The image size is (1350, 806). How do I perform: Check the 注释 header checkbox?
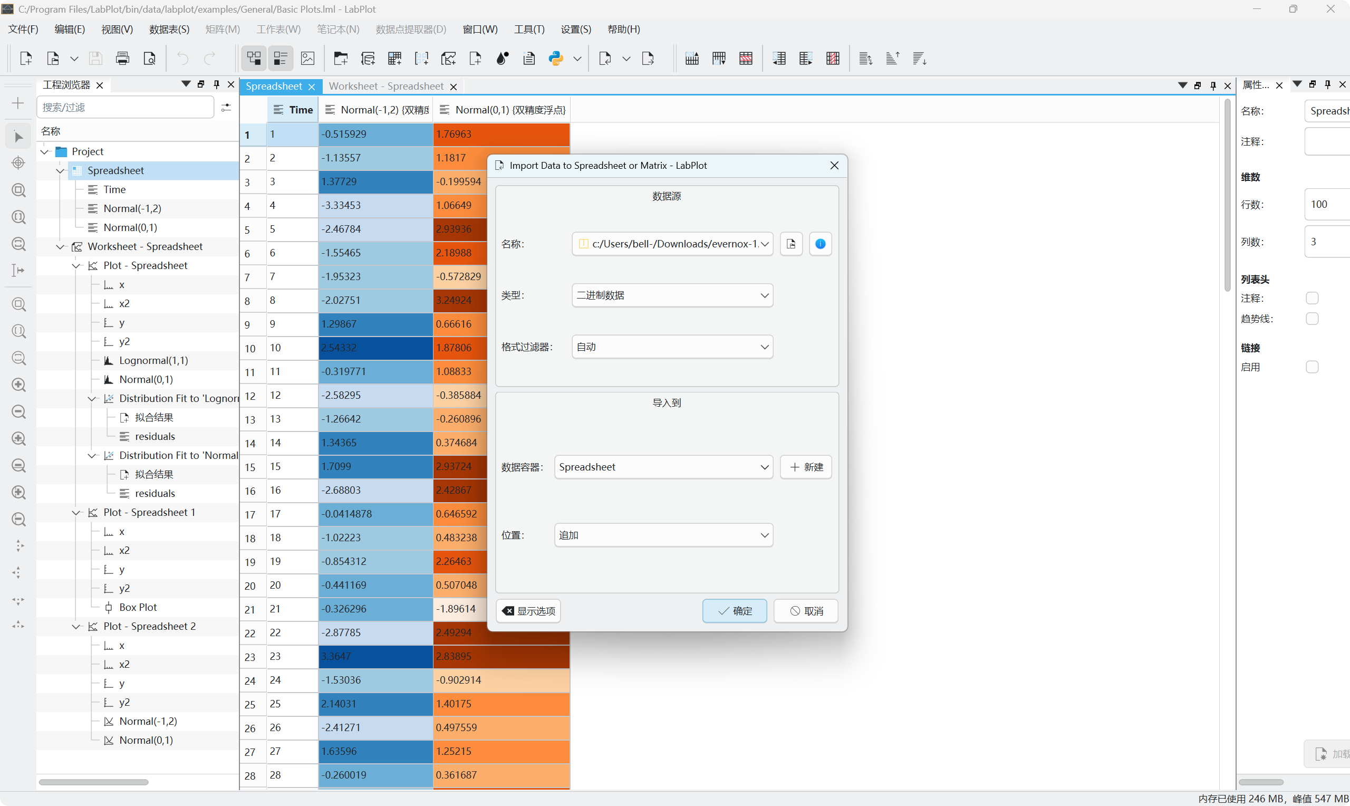(1312, 298)
